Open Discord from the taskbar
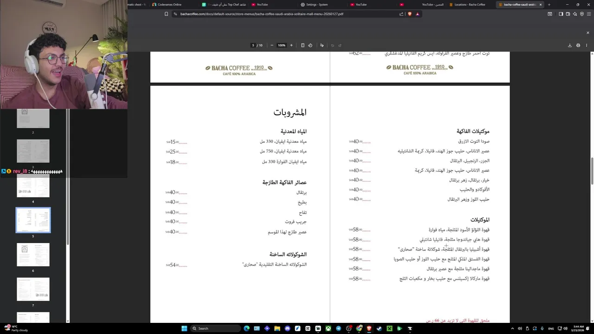 [287, 328]
